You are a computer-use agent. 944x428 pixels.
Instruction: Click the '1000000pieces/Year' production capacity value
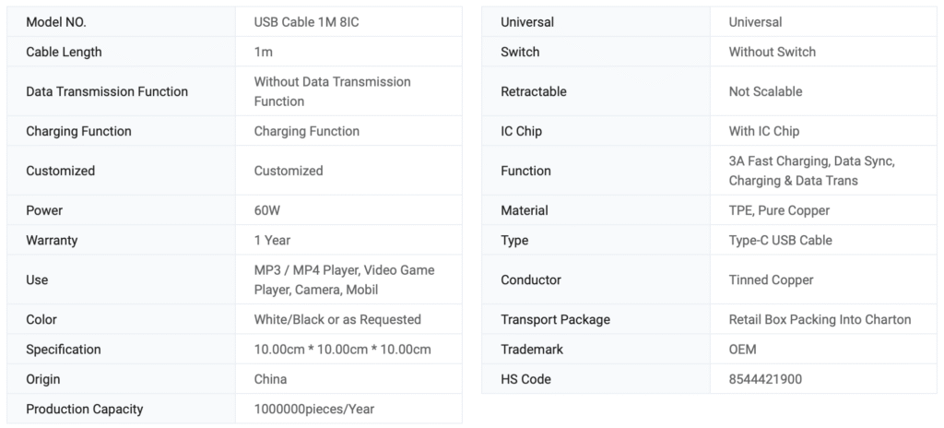pos(314,409)
